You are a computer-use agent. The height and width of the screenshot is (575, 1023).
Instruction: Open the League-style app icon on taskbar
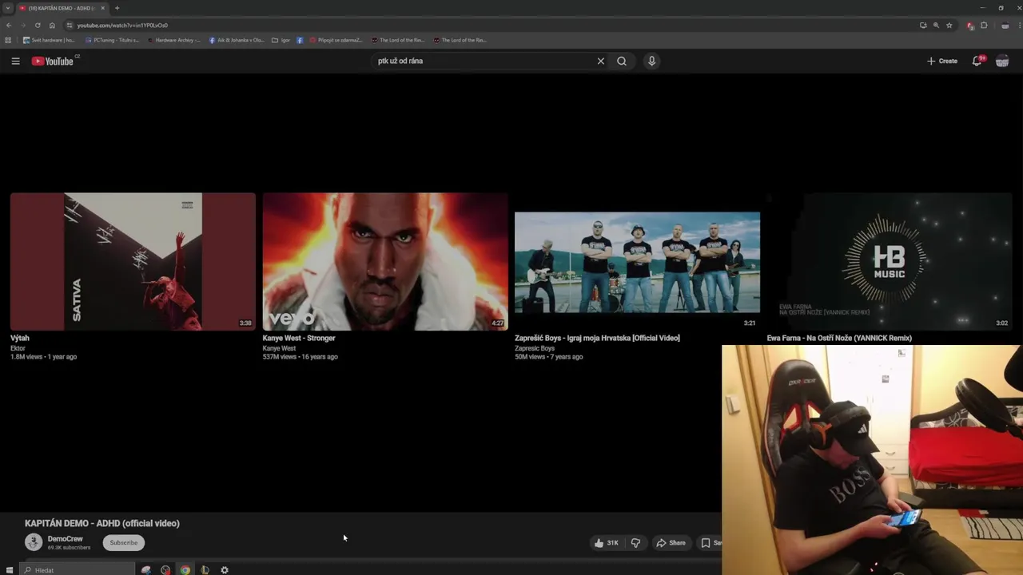click(x=205, y=570)
